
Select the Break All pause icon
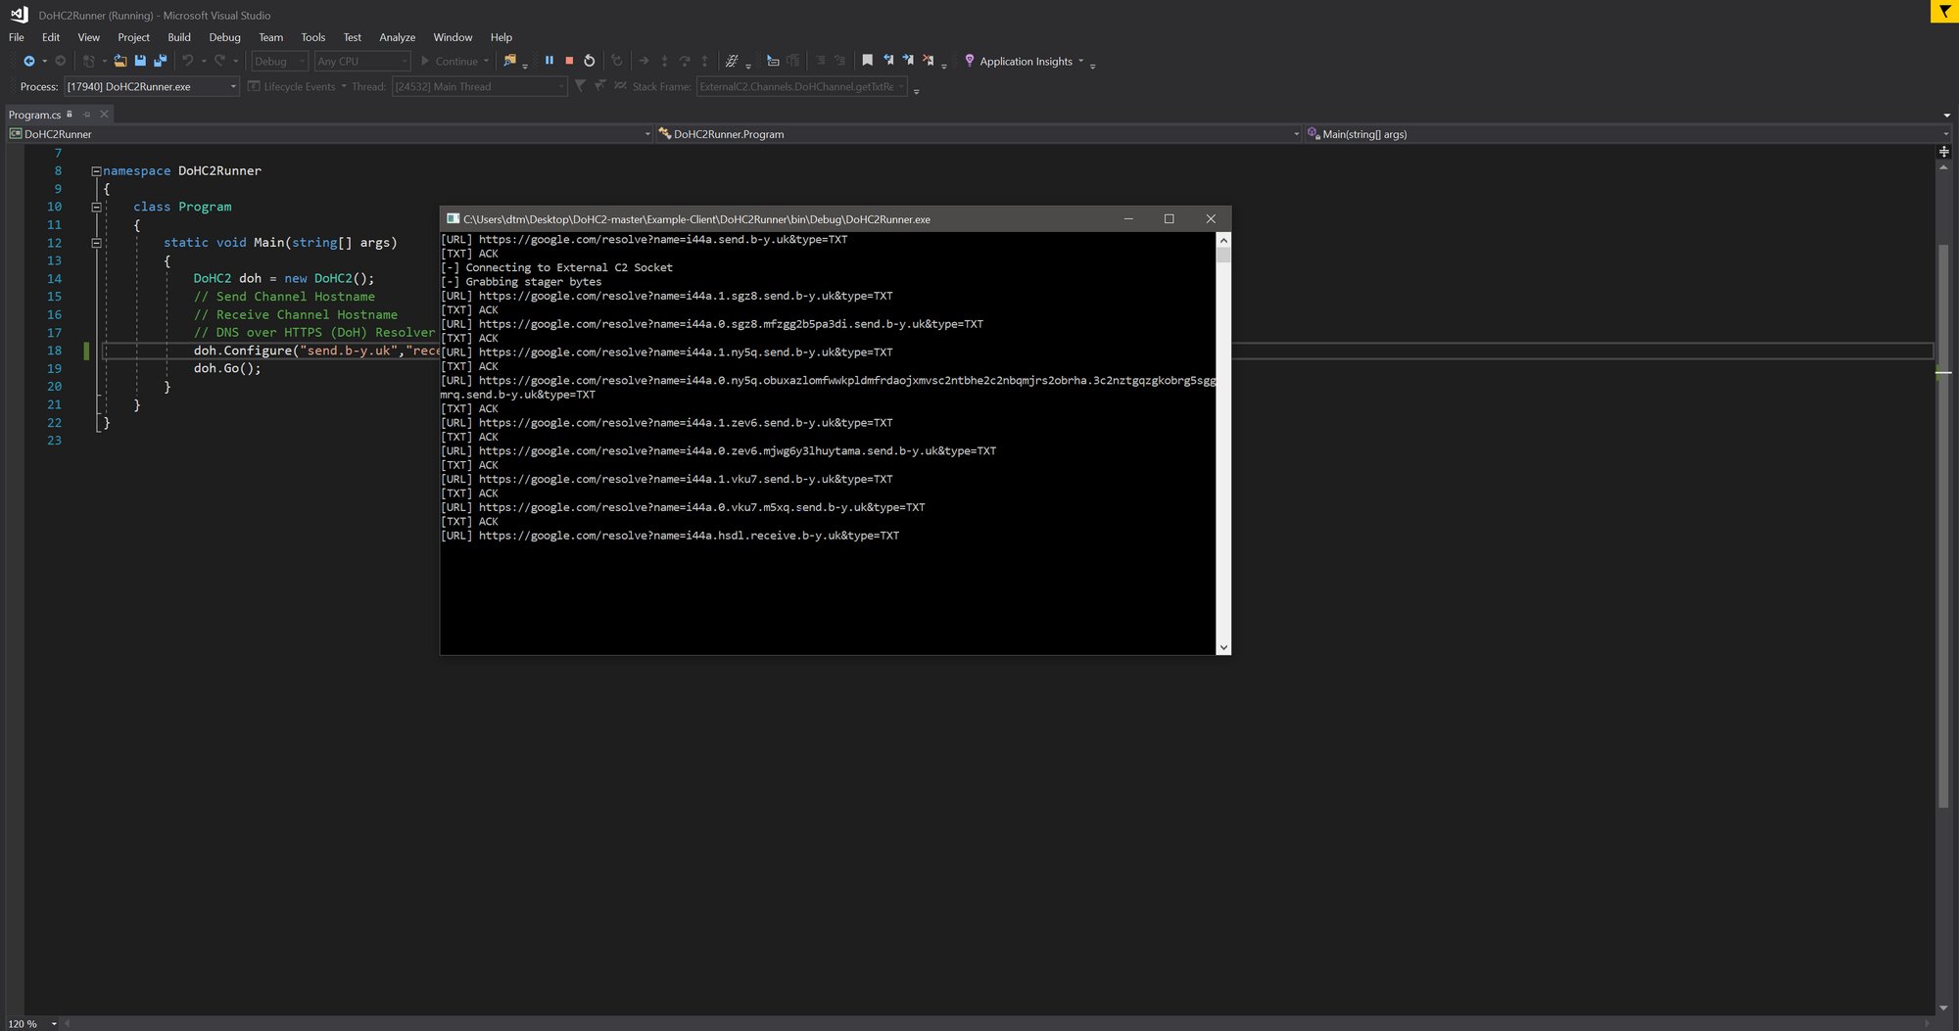(549, 61)
